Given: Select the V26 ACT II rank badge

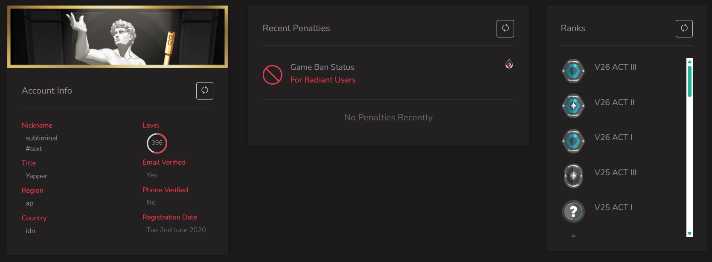Looking at the screenshot, I should 573,106.
